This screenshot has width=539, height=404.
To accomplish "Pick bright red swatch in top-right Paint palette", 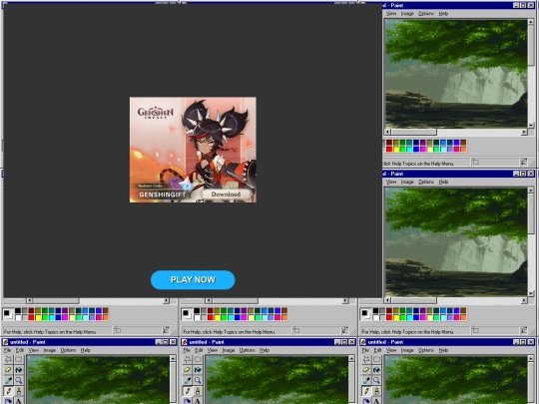I will 389,149.
